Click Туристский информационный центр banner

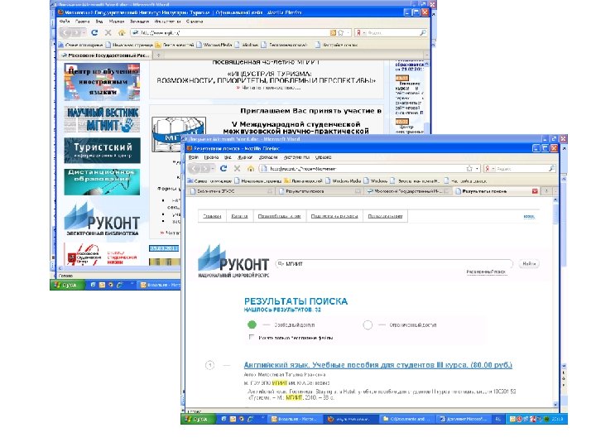(x=103, y=151)
